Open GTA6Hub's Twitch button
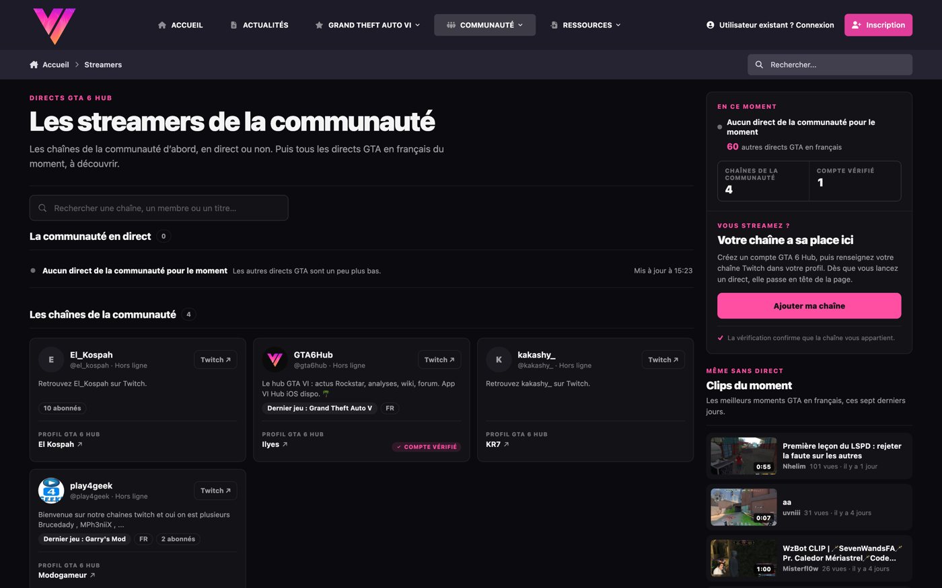The image size is (942, 588). point(439,360)
